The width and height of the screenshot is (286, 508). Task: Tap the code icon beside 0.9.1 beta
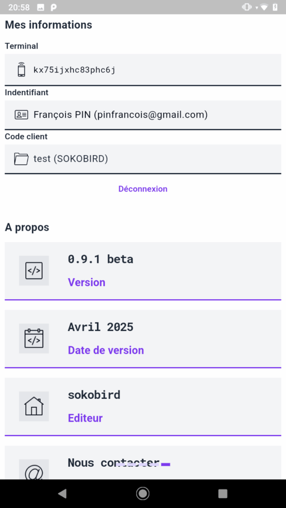[34, 270]
